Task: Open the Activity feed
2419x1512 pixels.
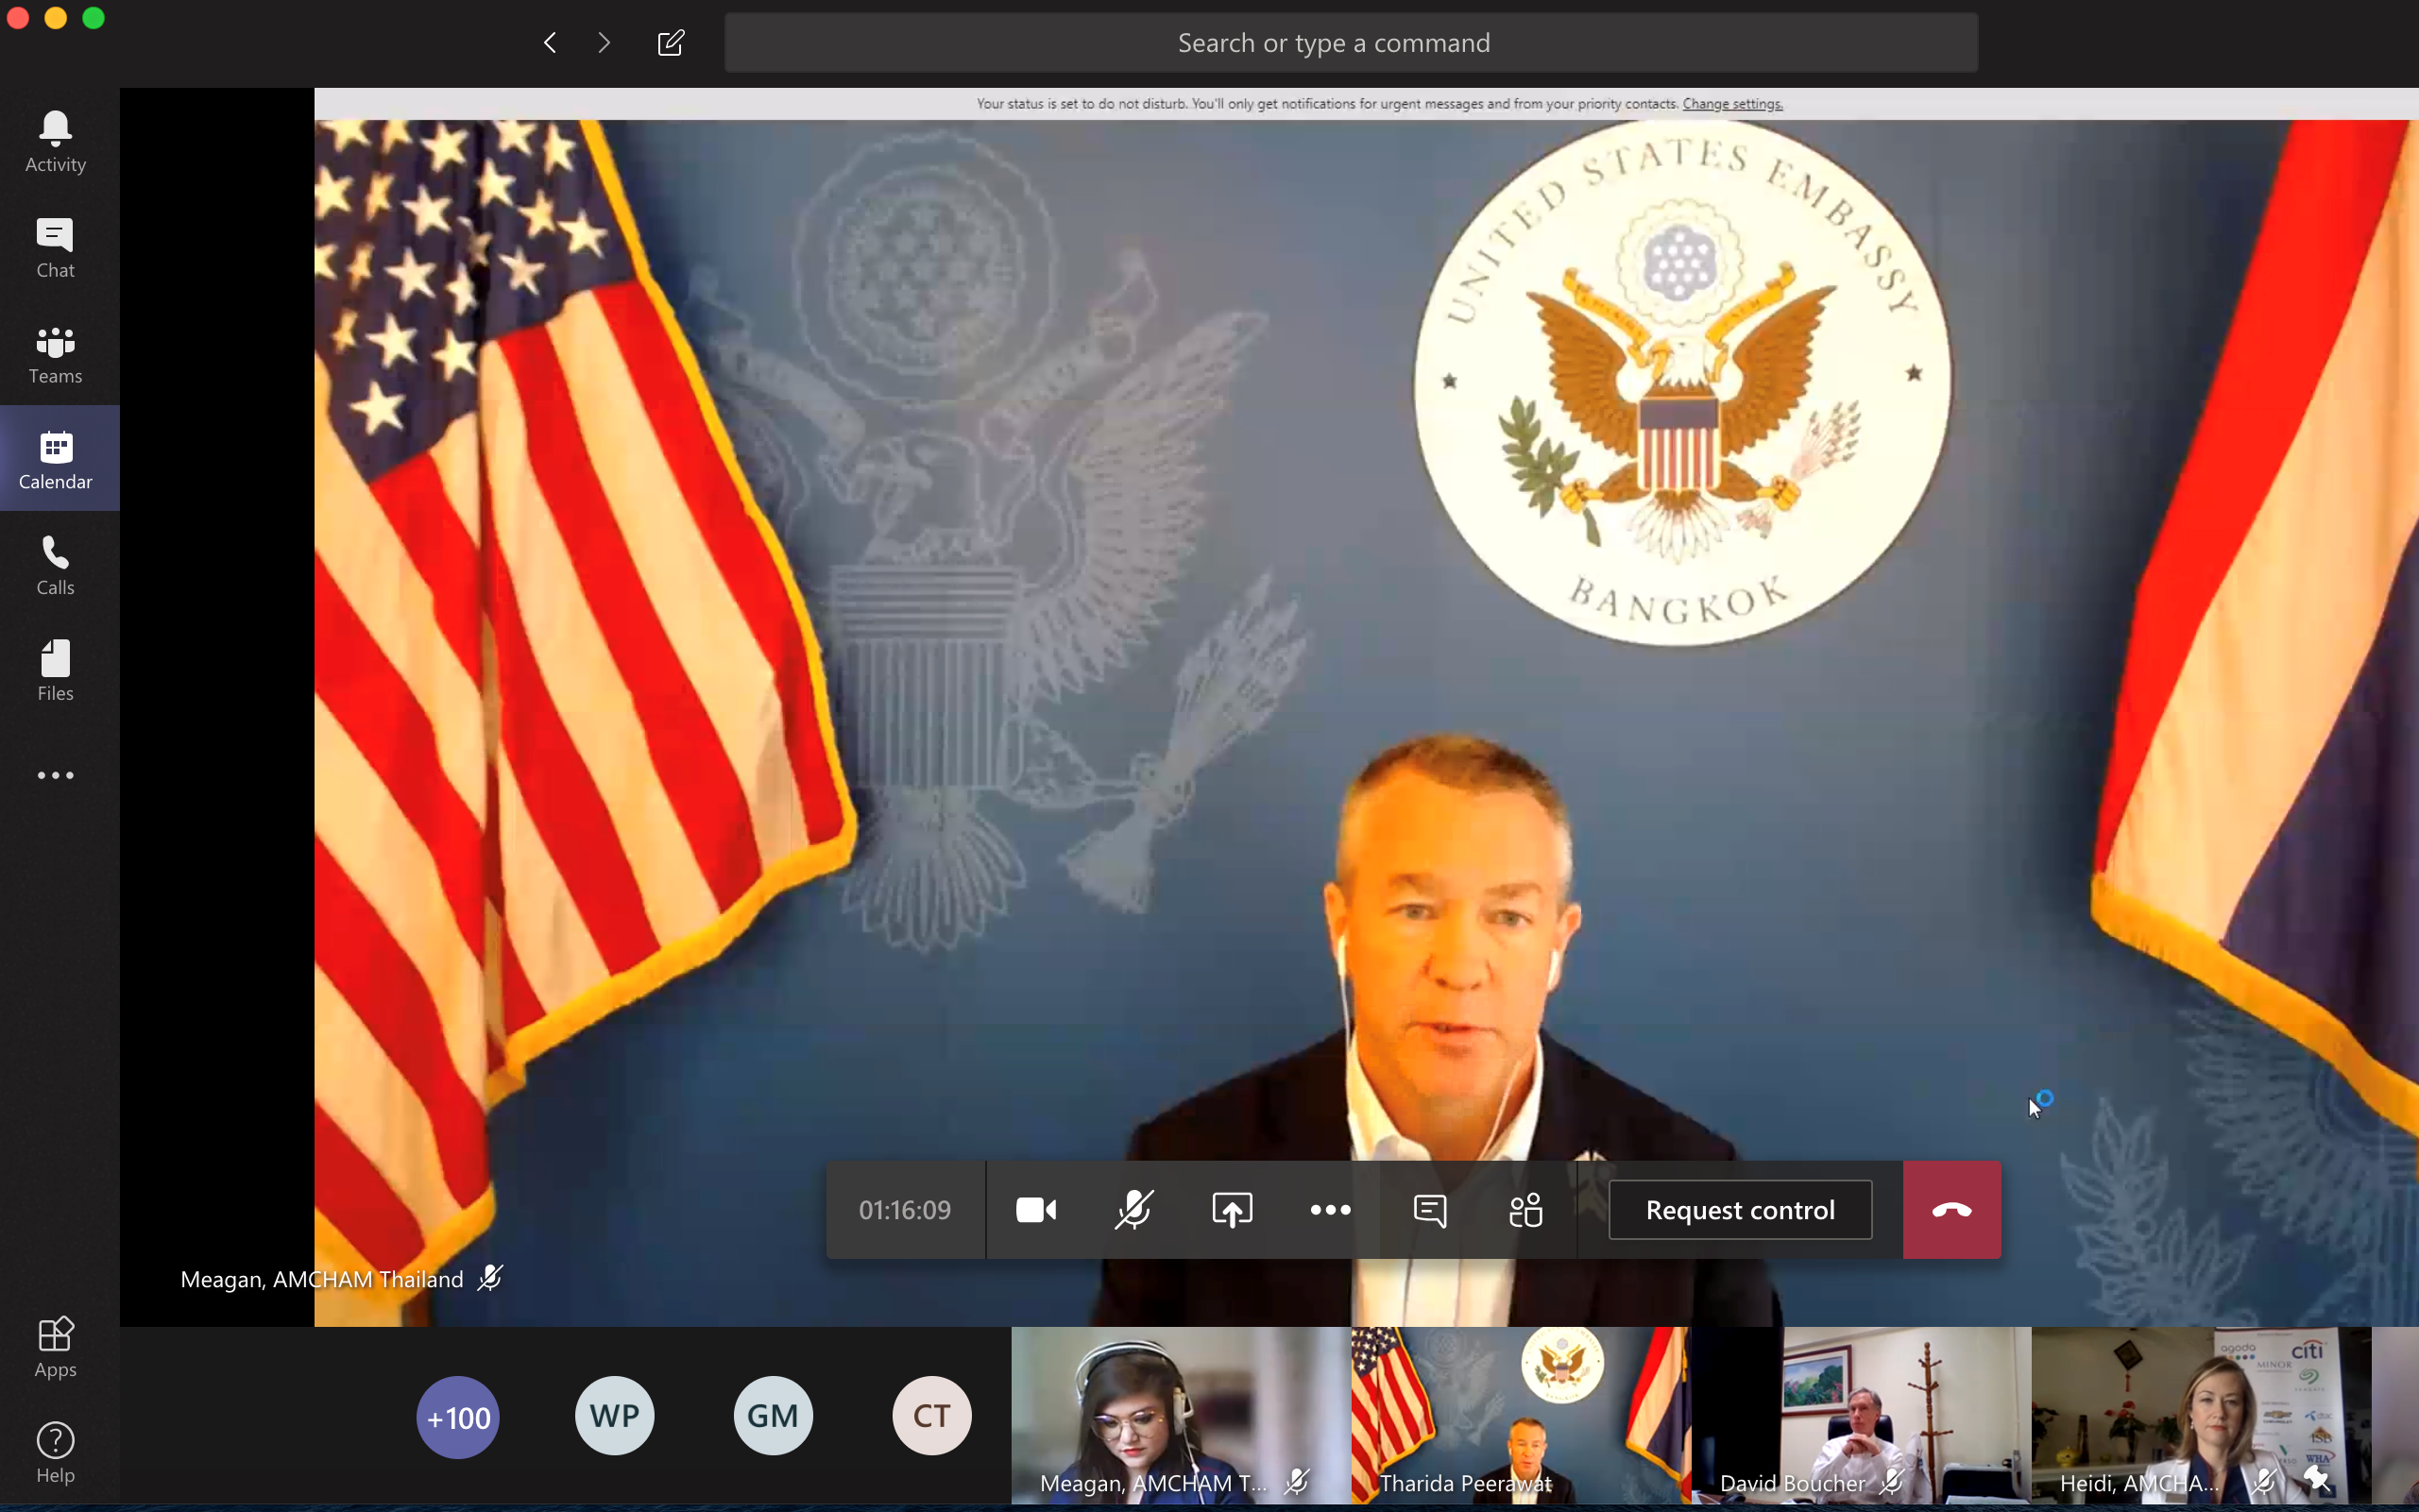Action: click(x=55, y=142)
